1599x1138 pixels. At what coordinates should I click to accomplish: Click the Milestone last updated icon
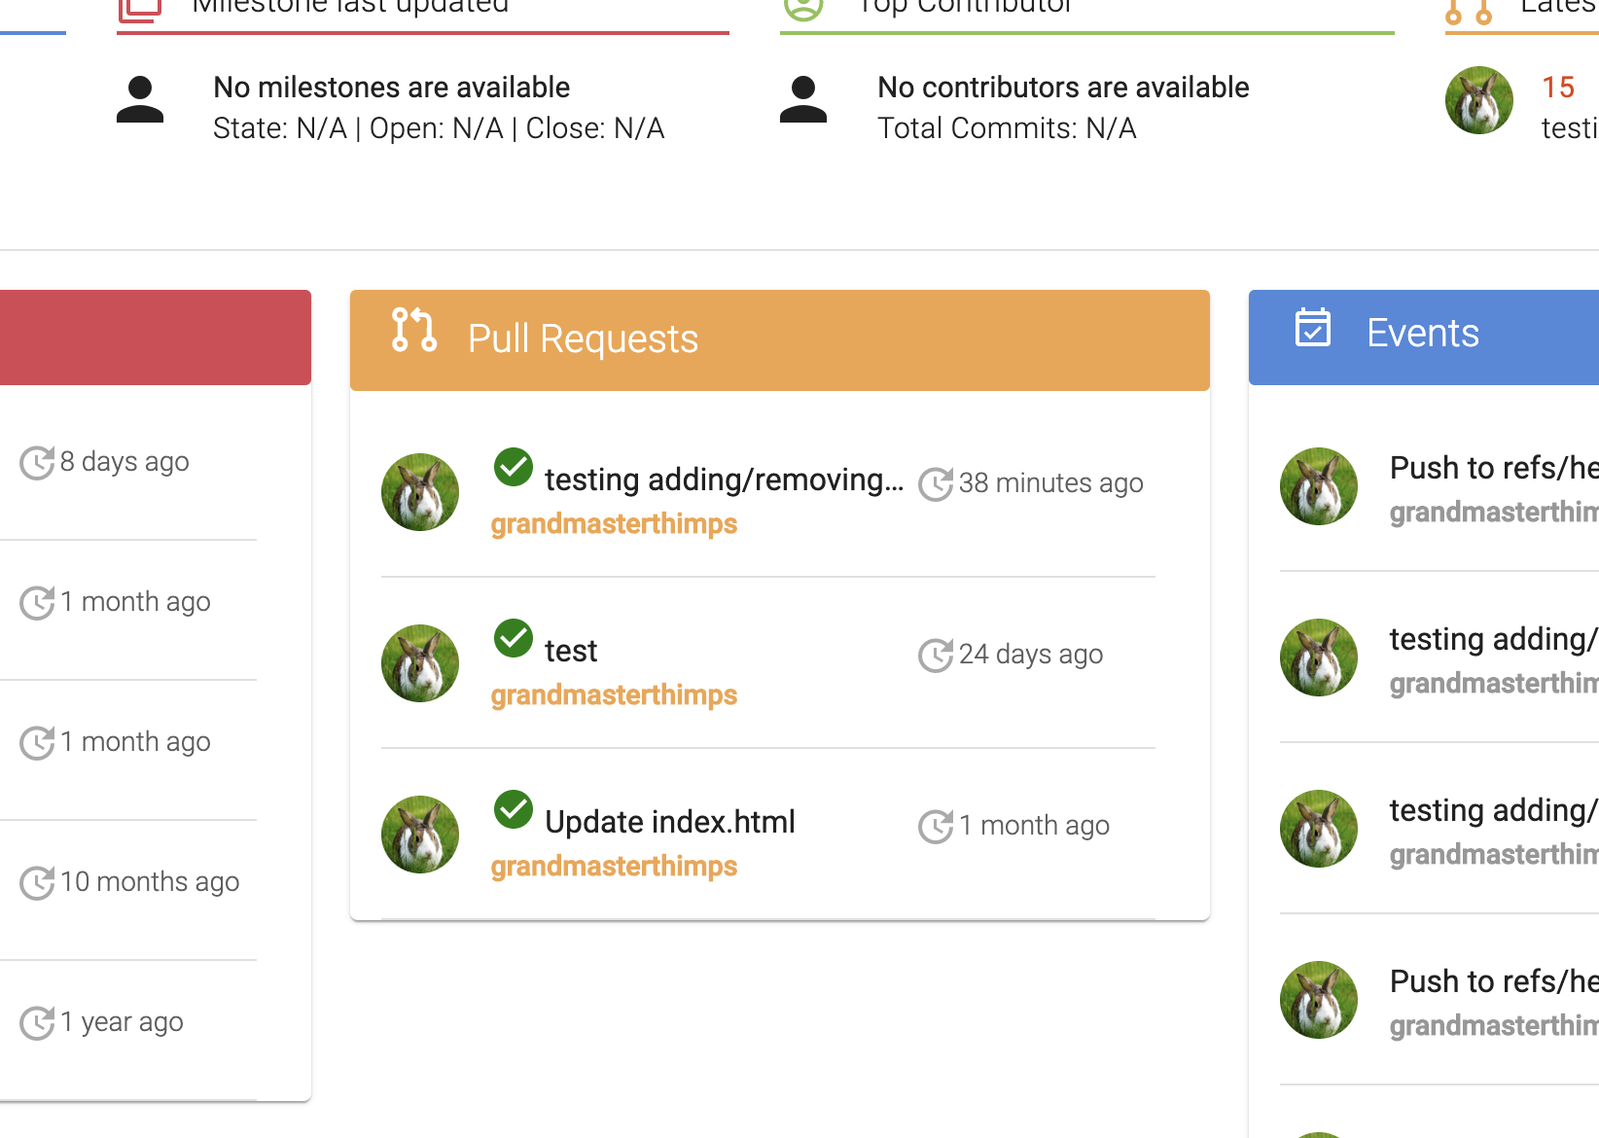(x=138, y=10)
